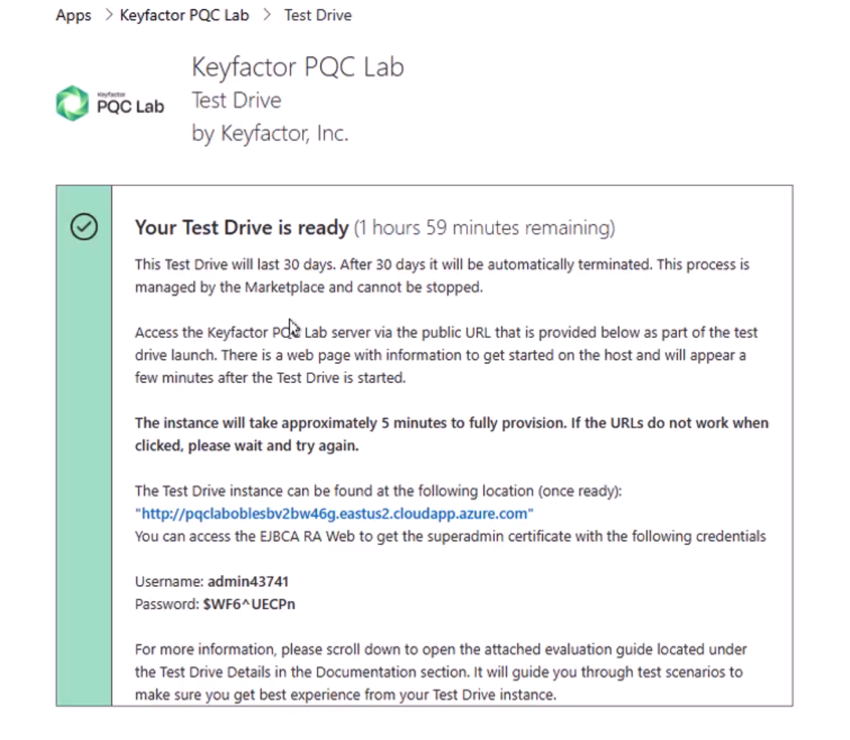Image resolution: width=850 pixels, height=740 pixels.
Task: Select the green hexagonal Keyfactor emblem
Action: [x=72, y=102]
